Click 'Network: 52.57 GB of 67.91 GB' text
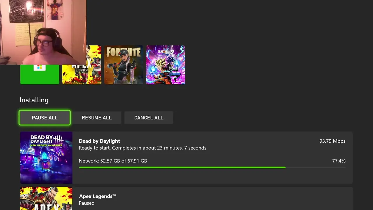This screenshot has width=373, height=210. coord(113,161)
